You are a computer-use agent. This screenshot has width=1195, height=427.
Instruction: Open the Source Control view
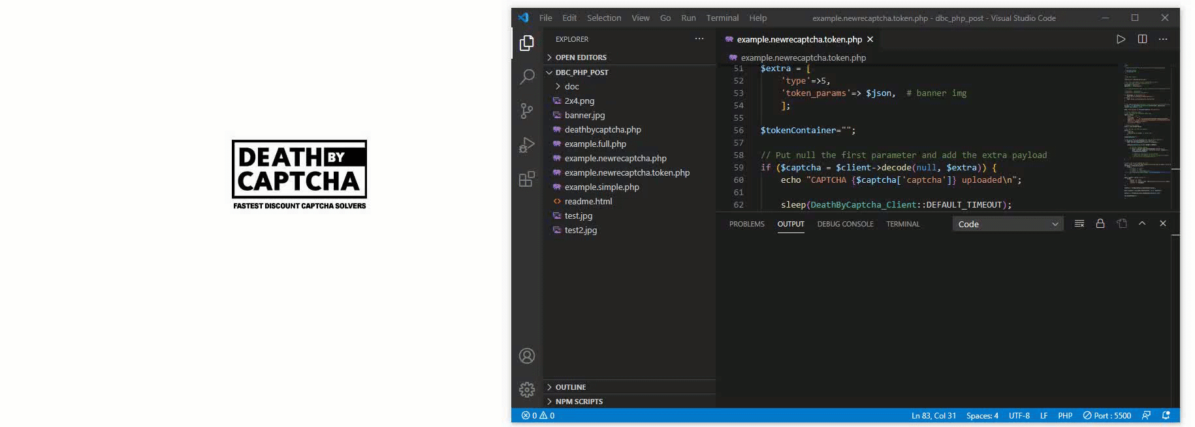pos(527,111)
